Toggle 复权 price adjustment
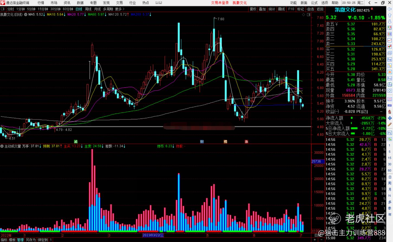This screenshot has height=242, width=393. point(253,9)
